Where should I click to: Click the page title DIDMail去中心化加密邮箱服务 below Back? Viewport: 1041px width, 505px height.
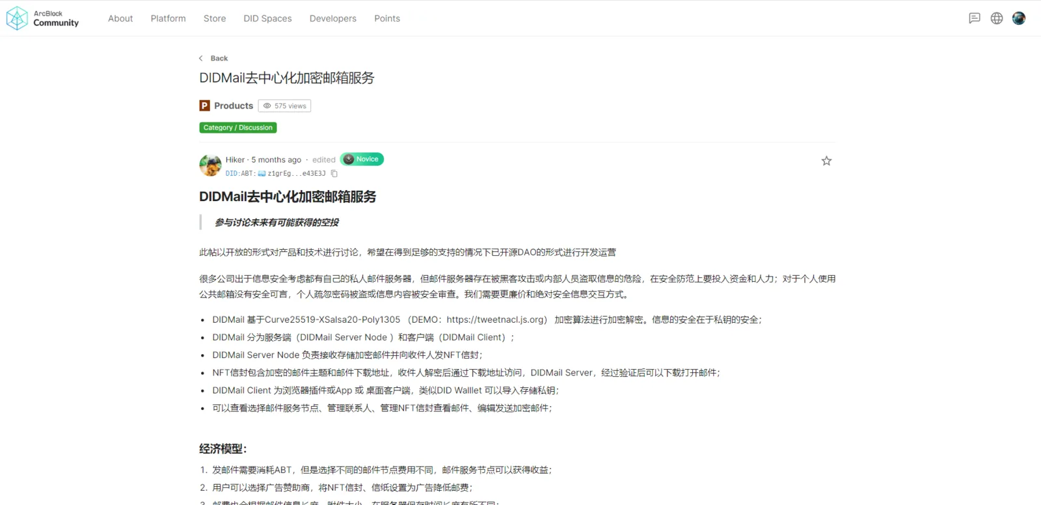[287, 78]
